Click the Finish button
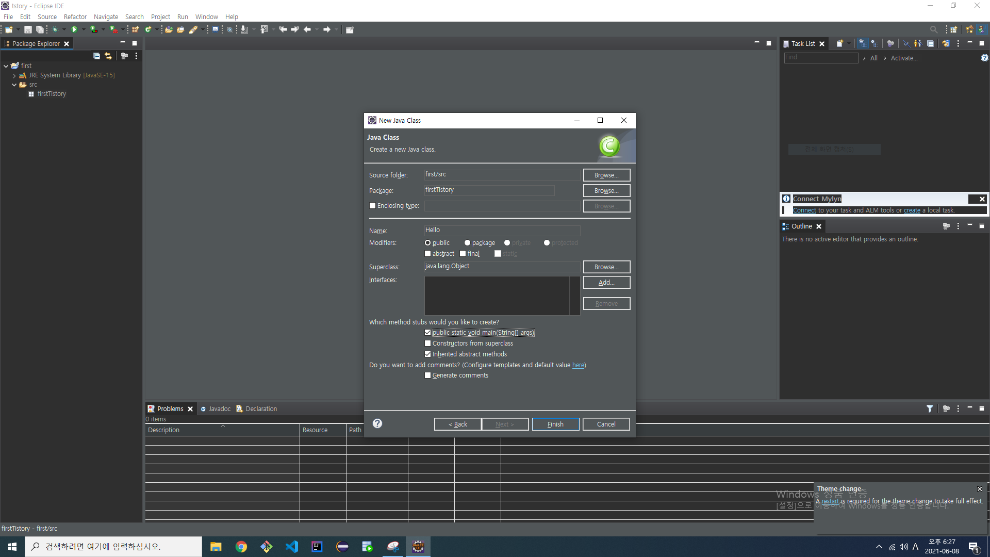Image resolution: width=990 pixels, height=557 pixels. (x=555, y=424)
